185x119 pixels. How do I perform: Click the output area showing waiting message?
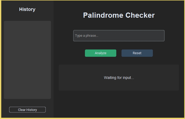(x=119, y=78)
